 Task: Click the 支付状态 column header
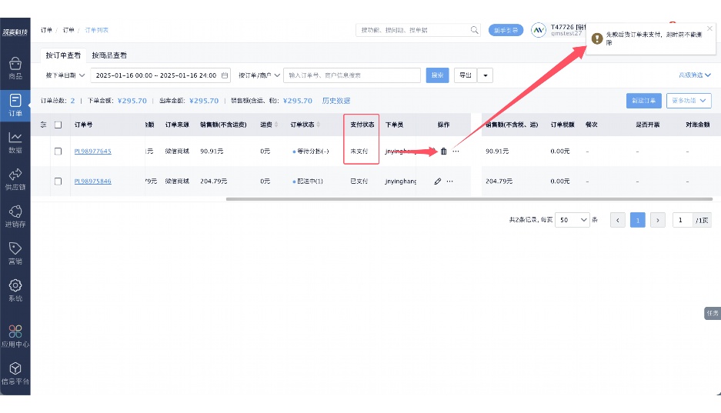coord(362,125)
